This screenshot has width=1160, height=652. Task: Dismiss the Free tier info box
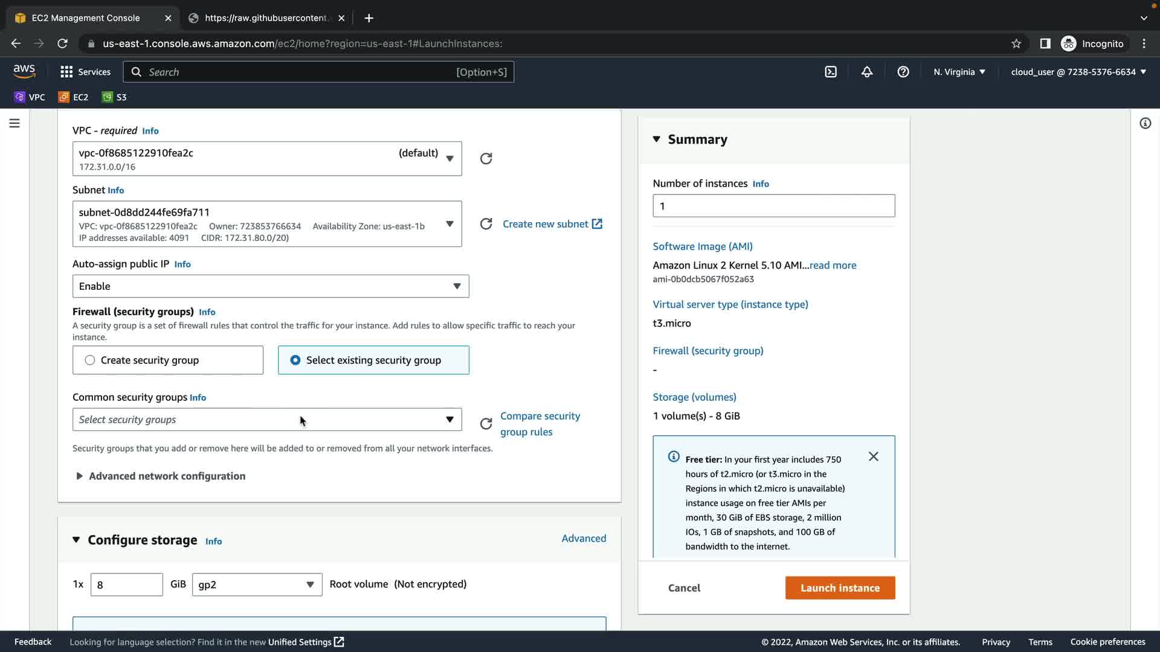point(874,456)
